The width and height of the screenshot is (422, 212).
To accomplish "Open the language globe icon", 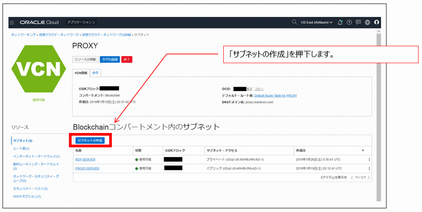I will [368, 22].
